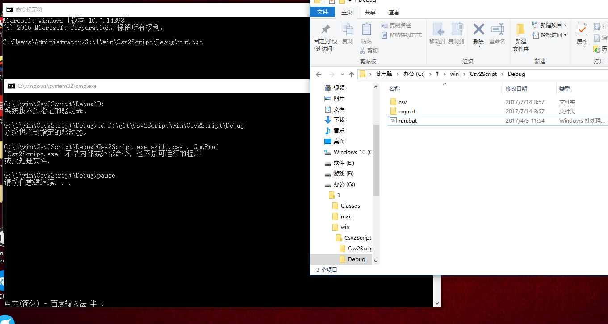Sort by the 修改日期 column header

[516, 89]
